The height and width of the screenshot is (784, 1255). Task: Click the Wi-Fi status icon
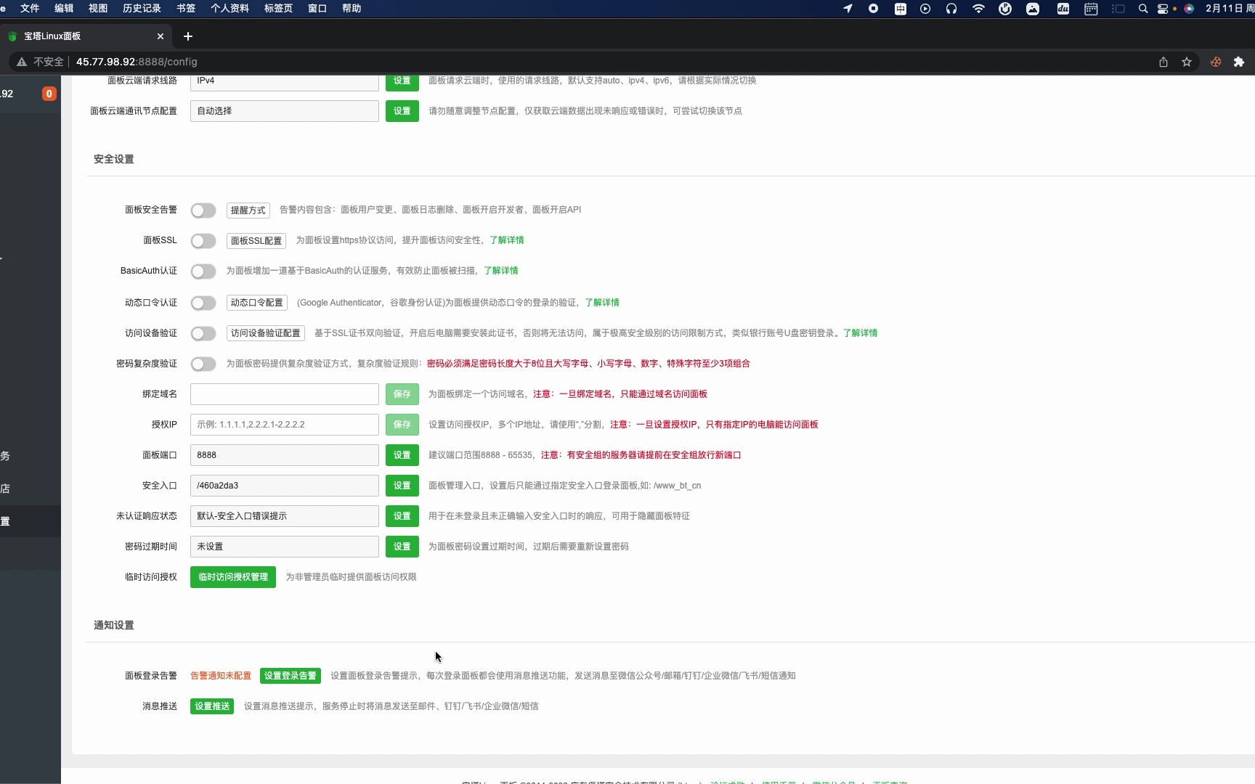point(978,9)
